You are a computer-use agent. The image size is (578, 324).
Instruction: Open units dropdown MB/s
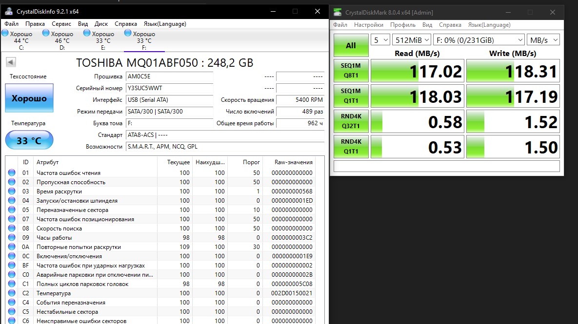coord(543,40)
